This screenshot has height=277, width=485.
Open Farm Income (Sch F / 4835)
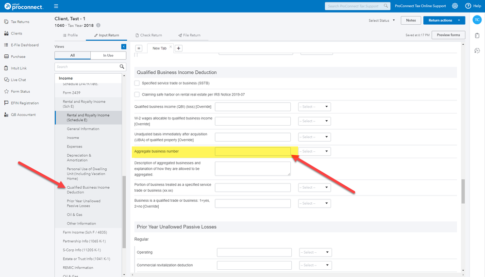[85, 232]
